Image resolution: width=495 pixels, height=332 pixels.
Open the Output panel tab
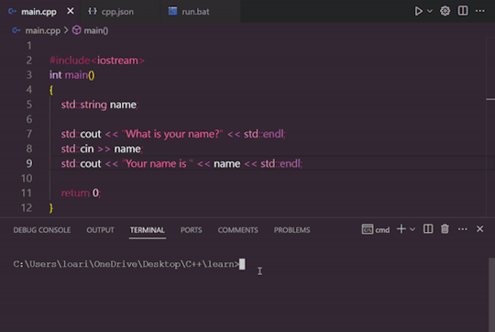[x=101, y=230]
